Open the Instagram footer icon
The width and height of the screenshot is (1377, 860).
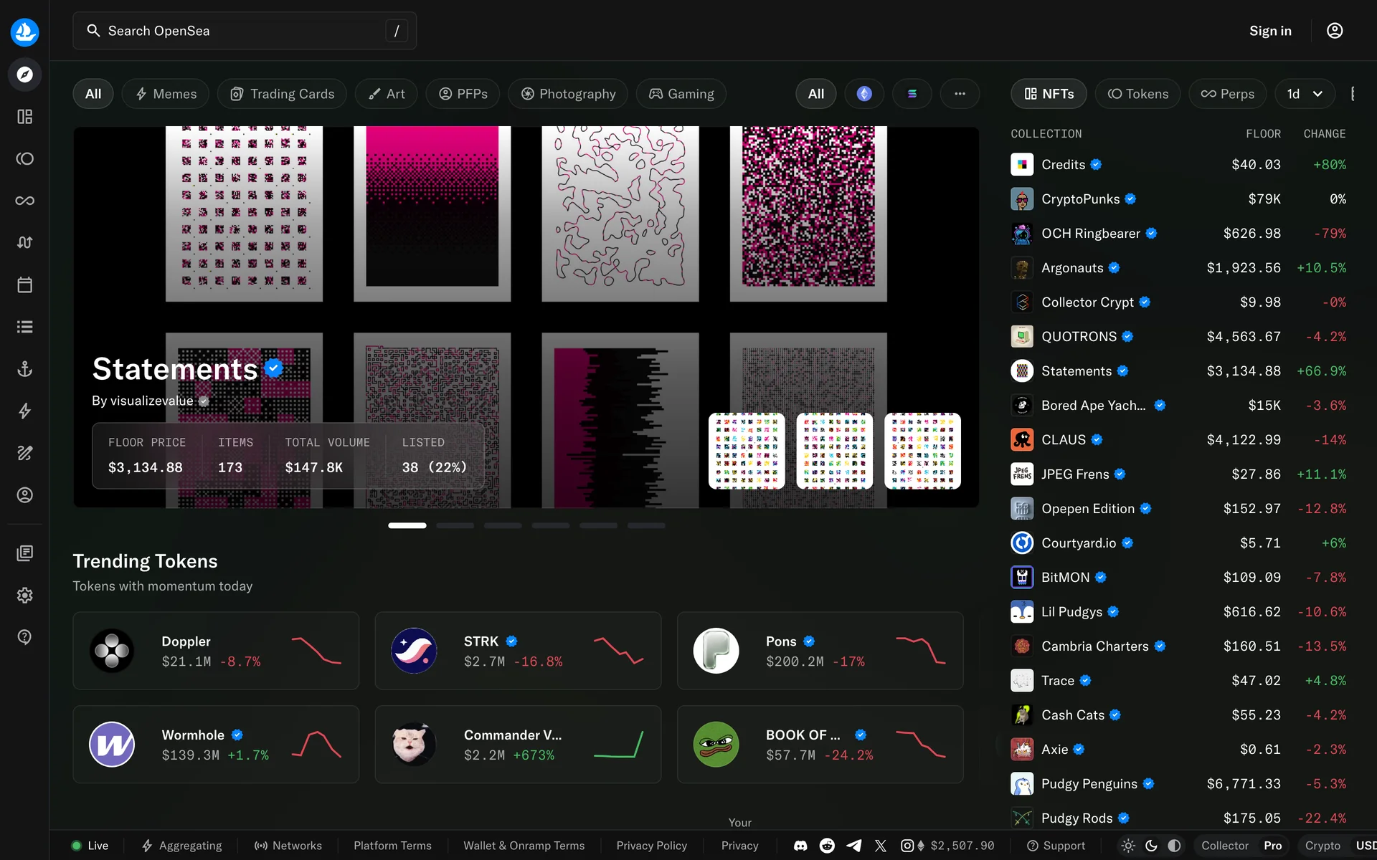tap(907, 846)
